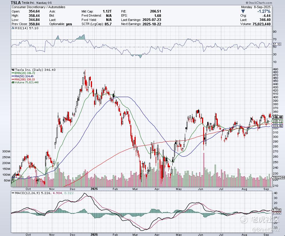
Task: Click the 336.72 EMA tag on the price axis
Action: tap(277, 121)
